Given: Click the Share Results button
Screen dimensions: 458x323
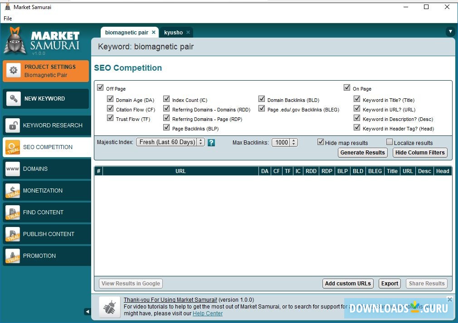Looking at the screenshot, I should (x=426, y=283).
